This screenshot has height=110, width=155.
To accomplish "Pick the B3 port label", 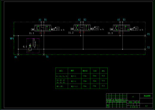I will pyautogui.click(x=124, y=20).
